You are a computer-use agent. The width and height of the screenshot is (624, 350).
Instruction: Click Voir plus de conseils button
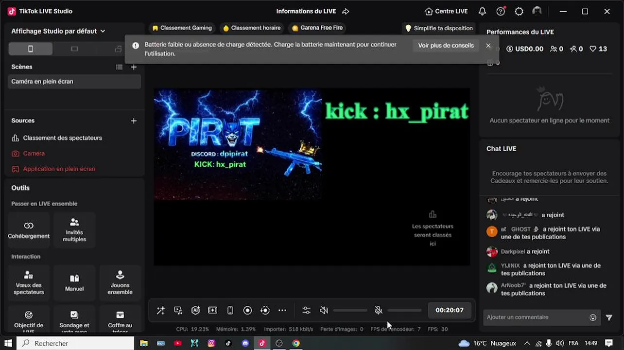(x=446, y=46)
